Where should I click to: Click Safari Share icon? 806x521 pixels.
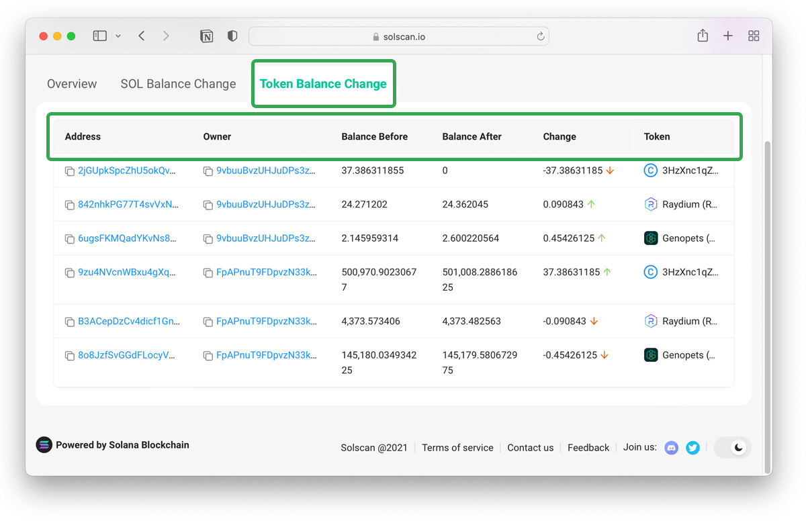coord(703,36)
